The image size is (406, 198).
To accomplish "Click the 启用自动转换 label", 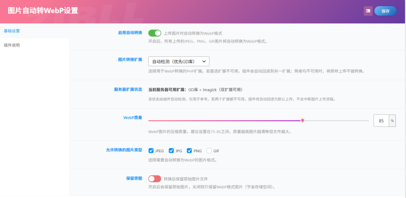I will point(130,32).
